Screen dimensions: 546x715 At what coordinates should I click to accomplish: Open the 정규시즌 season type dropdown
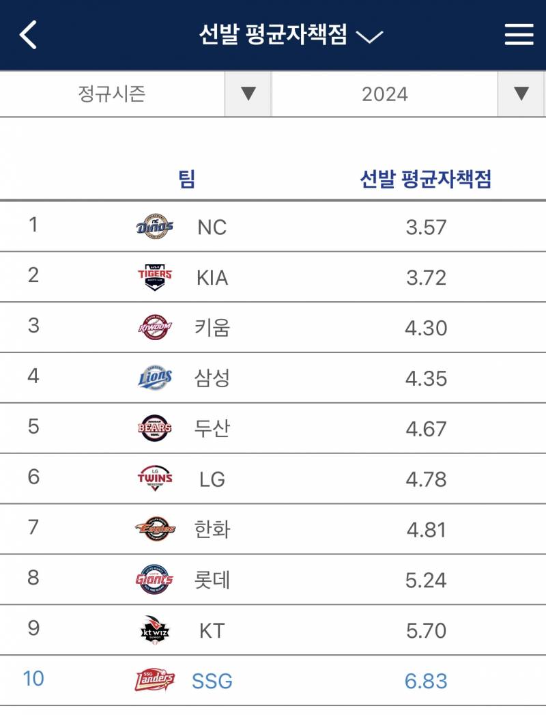pyautogui.click(x=135, y=94)
